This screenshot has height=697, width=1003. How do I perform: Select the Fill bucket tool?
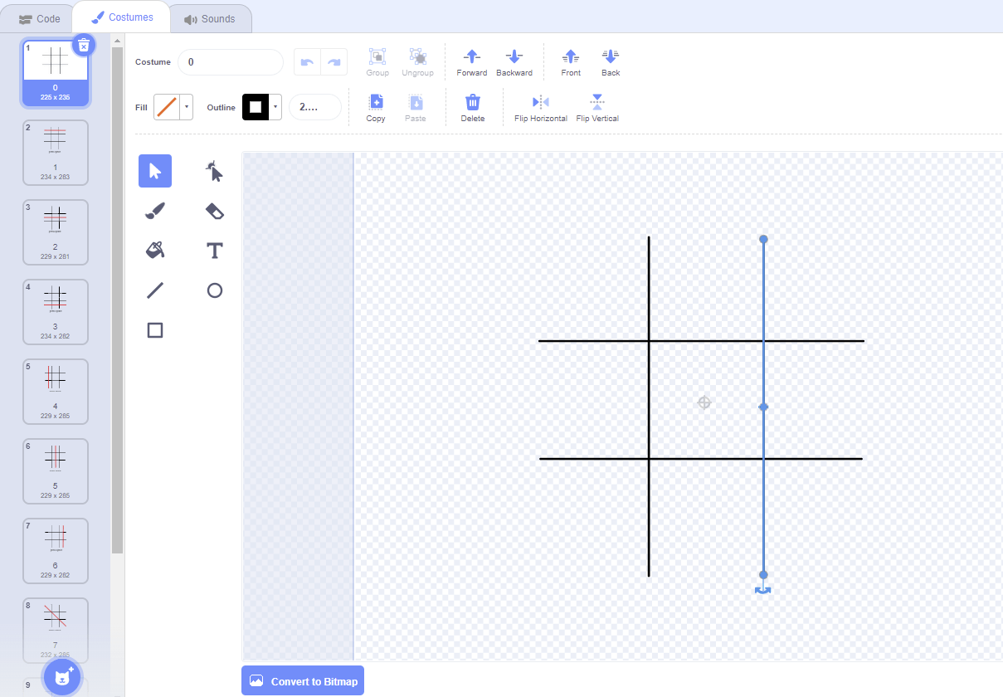click(x=155, y=251)
